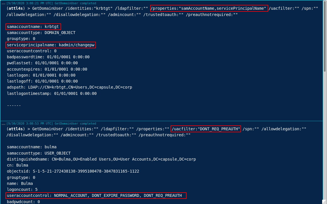
Task: Click the highlighted /properties parameter
Action: point(209,8)
